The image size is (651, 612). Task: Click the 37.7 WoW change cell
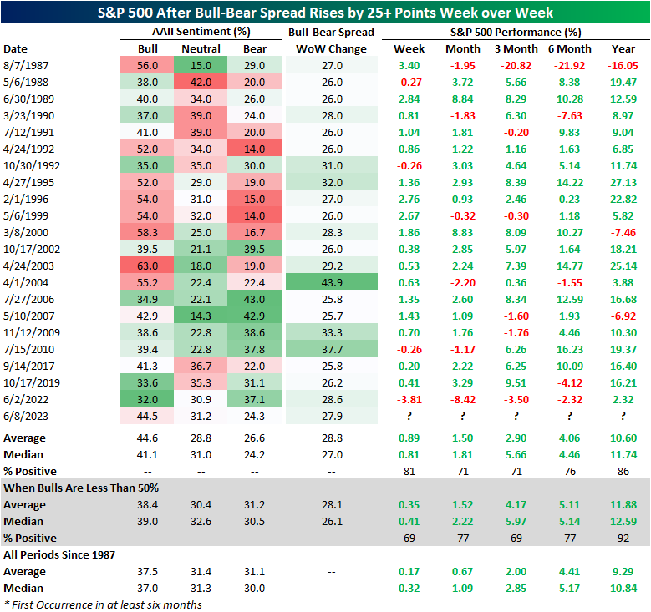[332, 349]
